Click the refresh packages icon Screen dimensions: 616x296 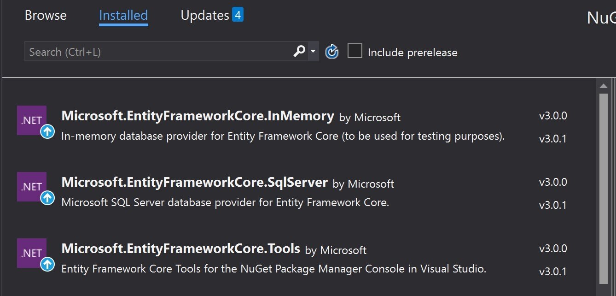pos(332,52)
